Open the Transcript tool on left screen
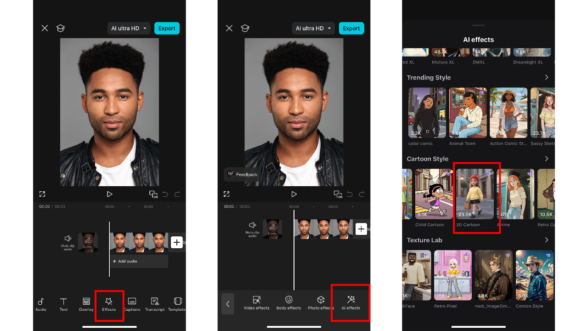 (155, 304)
